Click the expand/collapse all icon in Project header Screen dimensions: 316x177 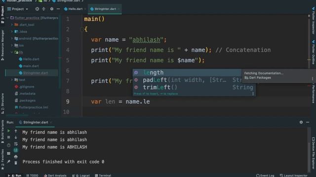click(x=43, y=9)
